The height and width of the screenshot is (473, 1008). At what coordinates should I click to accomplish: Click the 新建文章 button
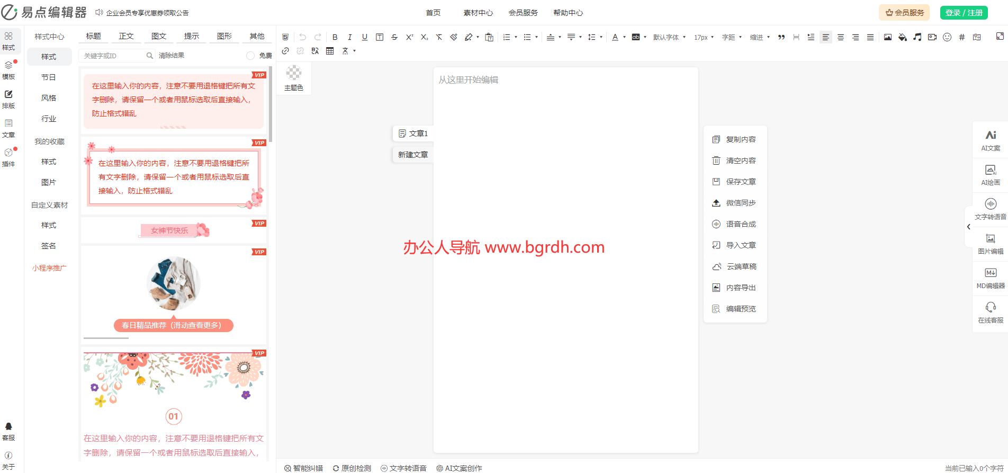413,155
